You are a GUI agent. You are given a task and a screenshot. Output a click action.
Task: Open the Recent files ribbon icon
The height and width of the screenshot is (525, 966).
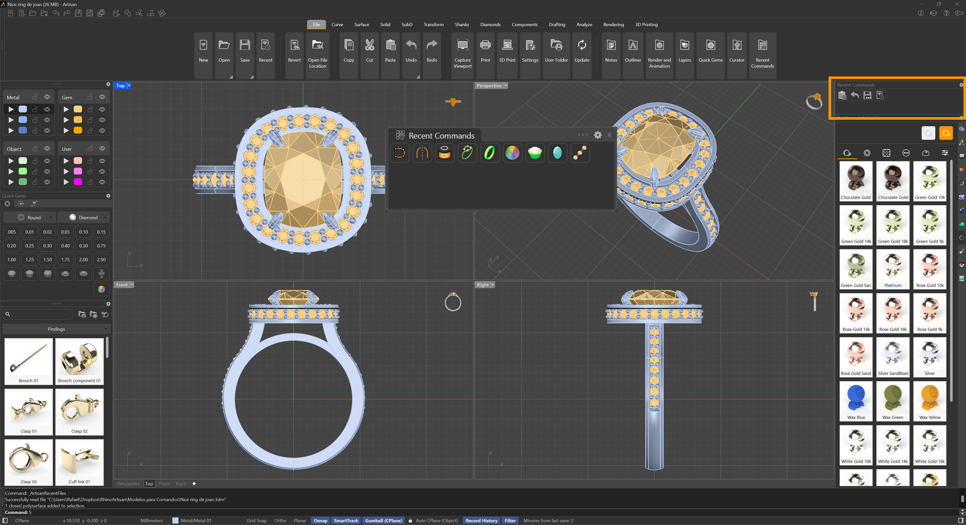tap(266, 45)
